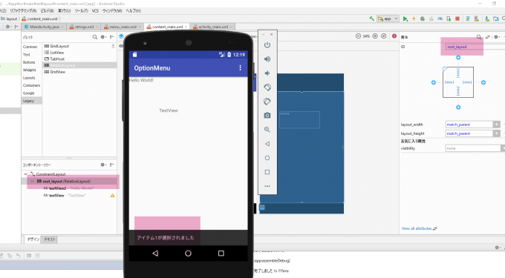Viewport: 505px width, 278px height.
Task: Open emulator extended controls (three dots)
Action: pyautogui.click(x=267, y=186)
